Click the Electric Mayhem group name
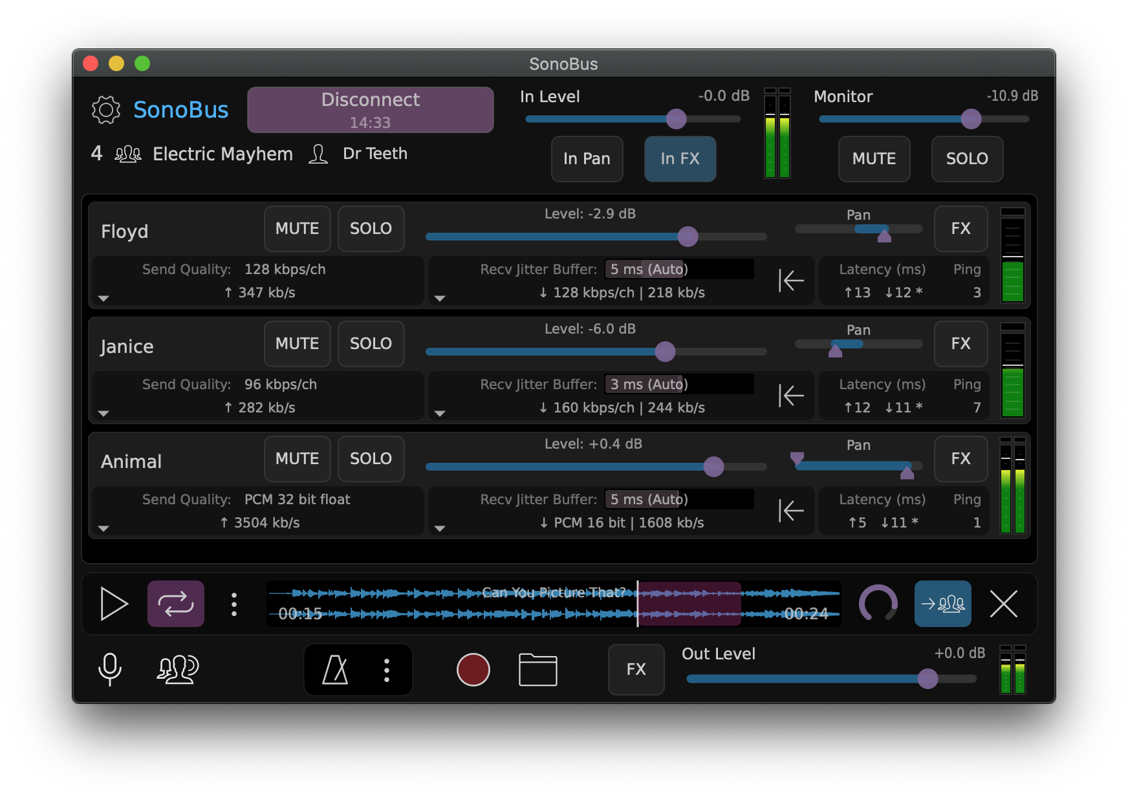 [x=222, y=154]
